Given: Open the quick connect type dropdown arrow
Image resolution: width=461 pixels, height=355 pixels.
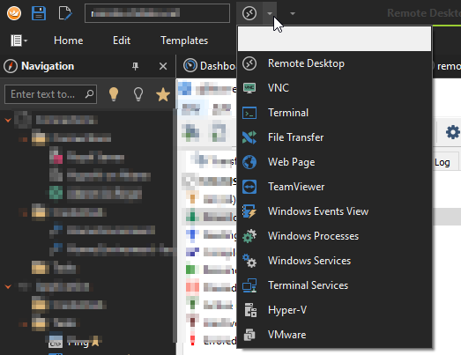Looking at the screenshot, I should coord(270,13).
